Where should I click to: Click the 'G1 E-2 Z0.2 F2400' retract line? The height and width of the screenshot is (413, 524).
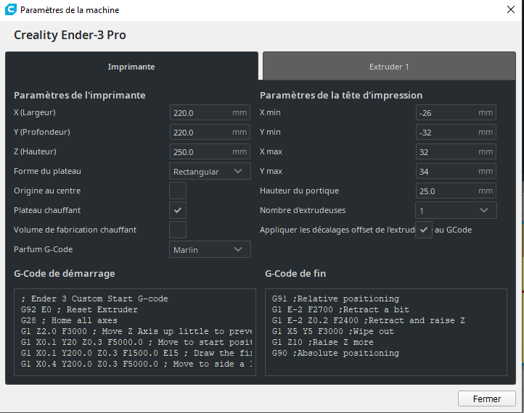point(368,320)
